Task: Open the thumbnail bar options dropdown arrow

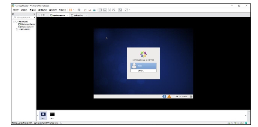Action: tap(249, 114)
